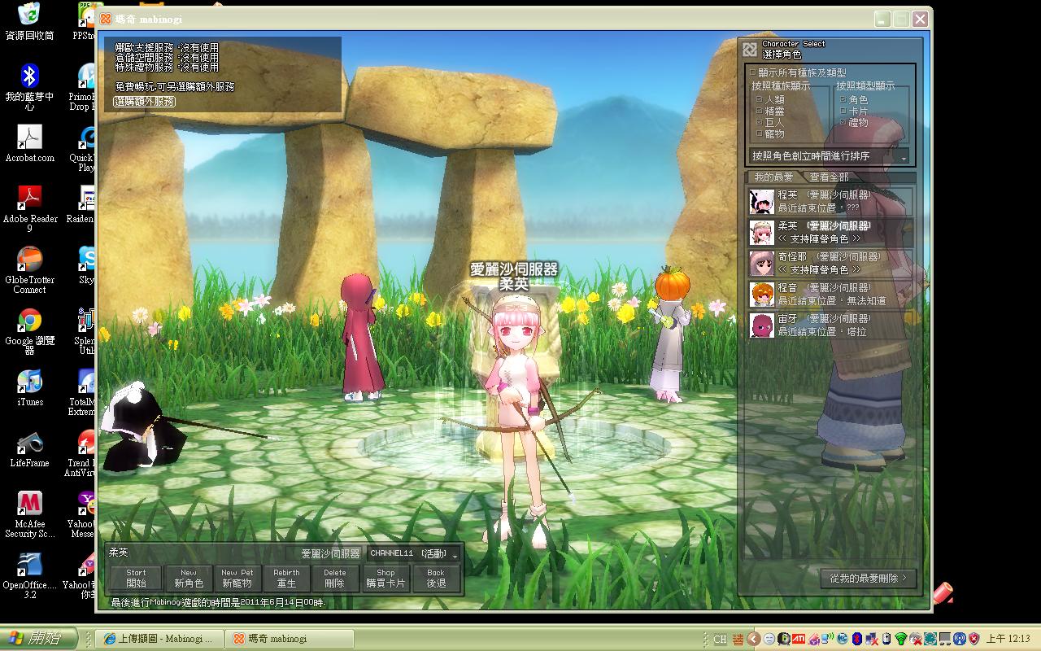Expand the 按照角色創立時間進行排序 sort dropdown

[903, 156]
